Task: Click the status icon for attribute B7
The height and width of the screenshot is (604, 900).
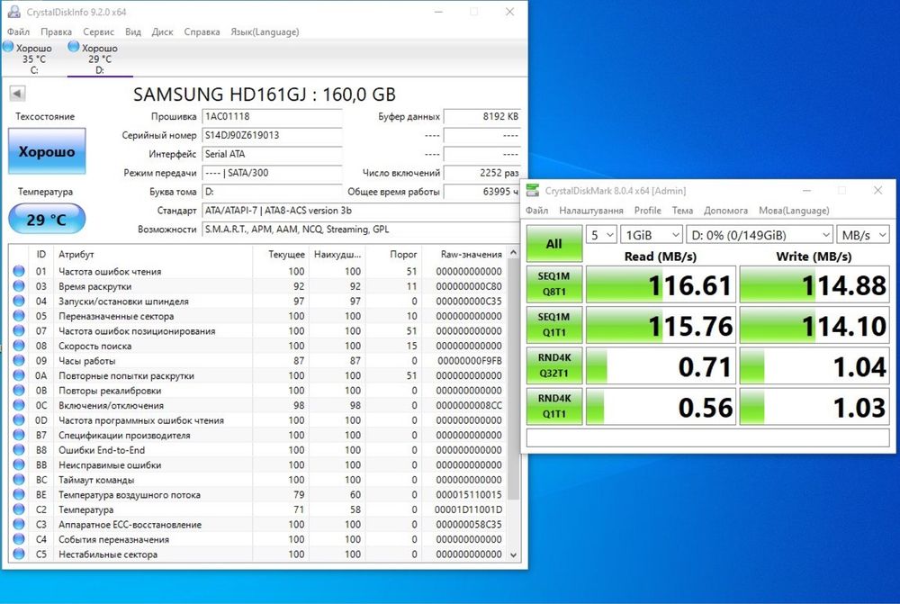Action: (19, 435)
